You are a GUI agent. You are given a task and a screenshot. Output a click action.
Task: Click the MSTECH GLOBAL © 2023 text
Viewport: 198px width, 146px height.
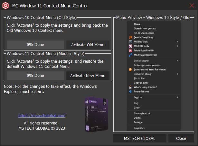point(42,128)
